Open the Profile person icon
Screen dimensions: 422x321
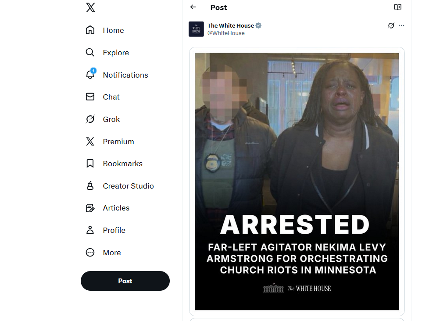coord(90,230)
